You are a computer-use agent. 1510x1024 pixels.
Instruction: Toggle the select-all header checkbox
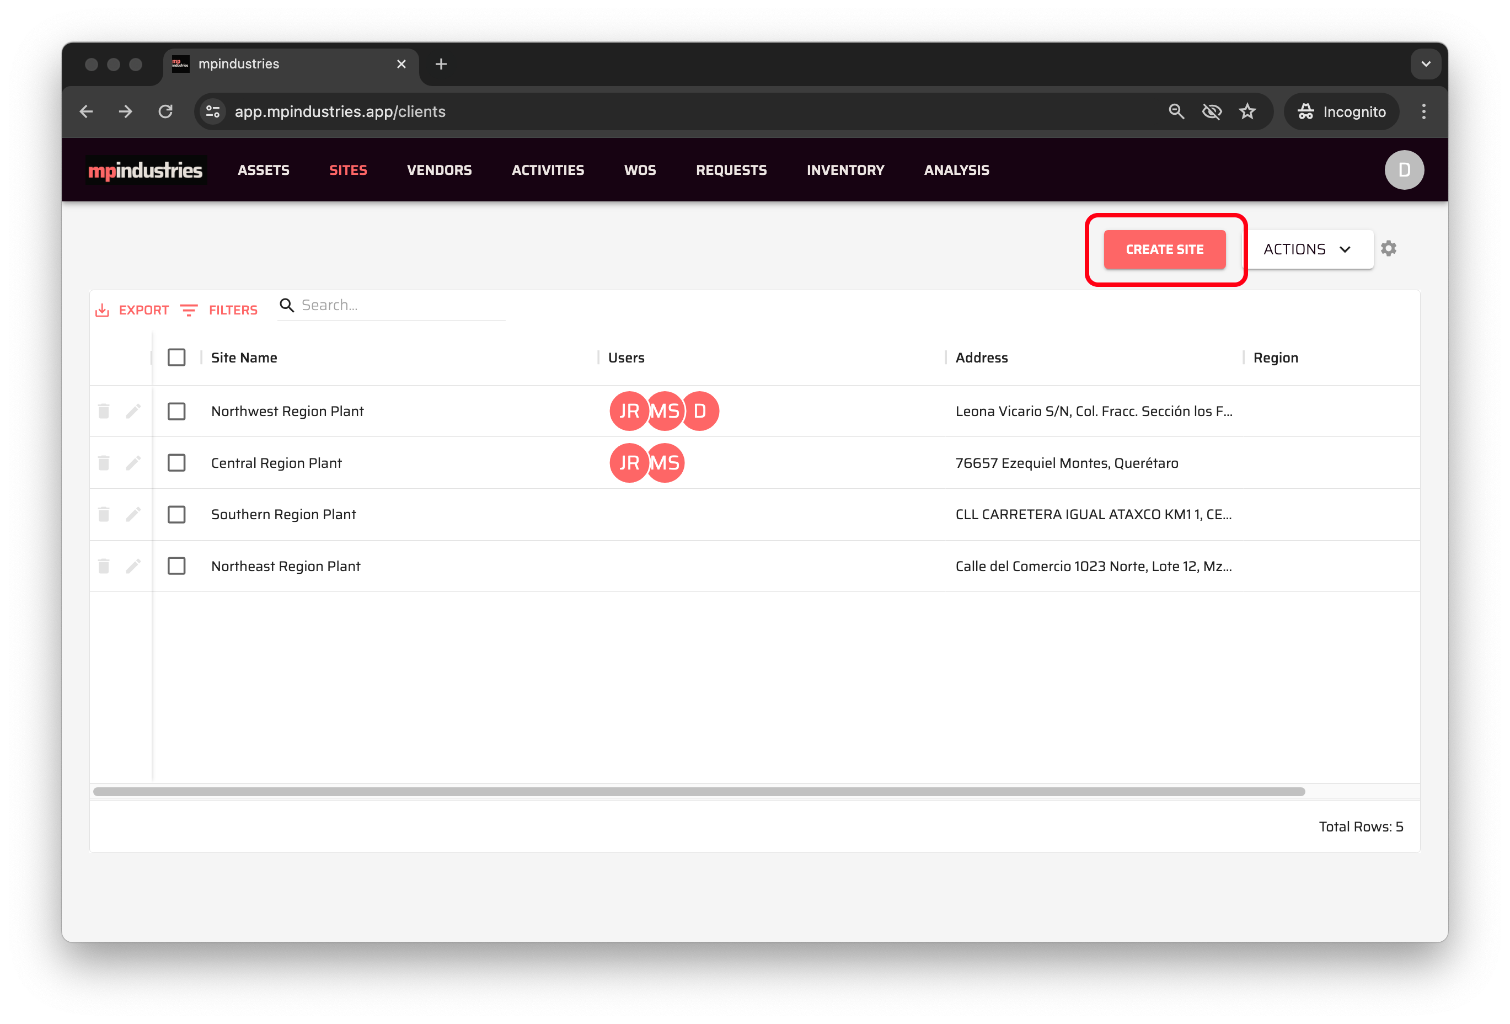(176, 358)
